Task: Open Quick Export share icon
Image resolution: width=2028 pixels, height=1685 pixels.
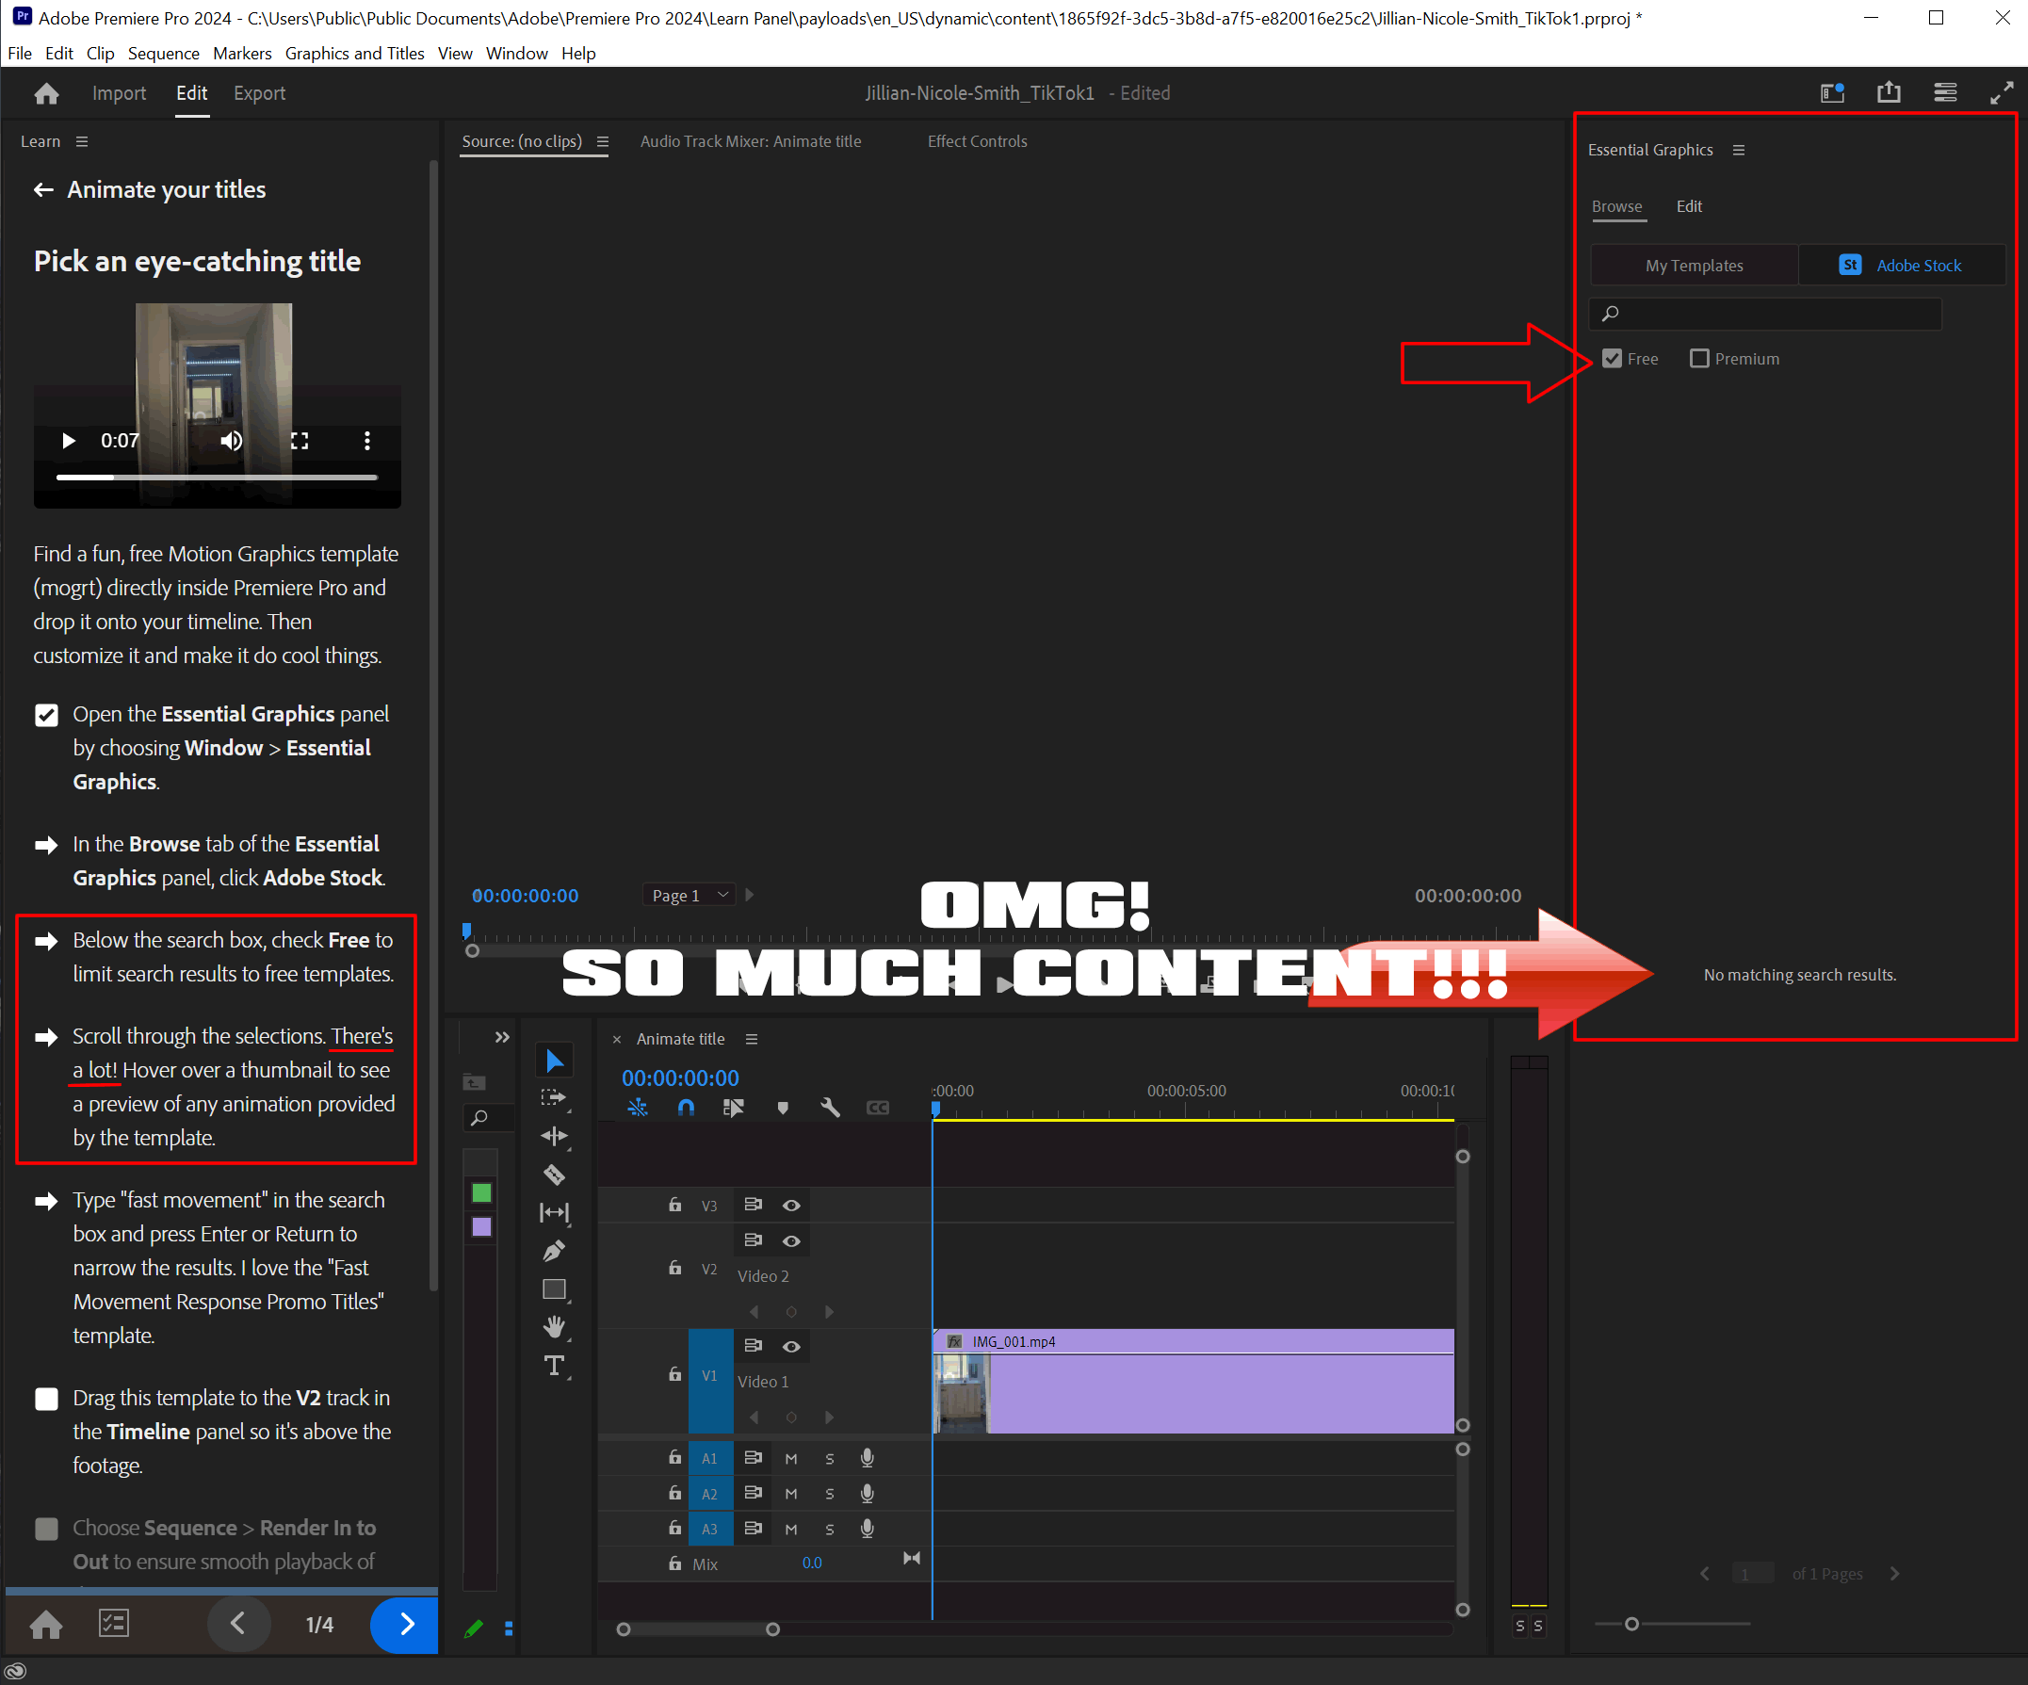Action: [1889, 92]
